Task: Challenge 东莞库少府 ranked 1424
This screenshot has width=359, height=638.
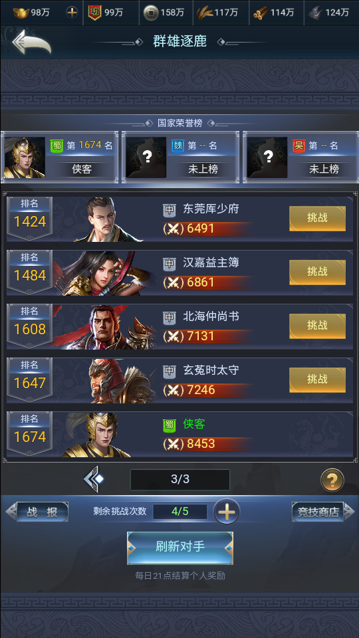Action: (317, 219)
